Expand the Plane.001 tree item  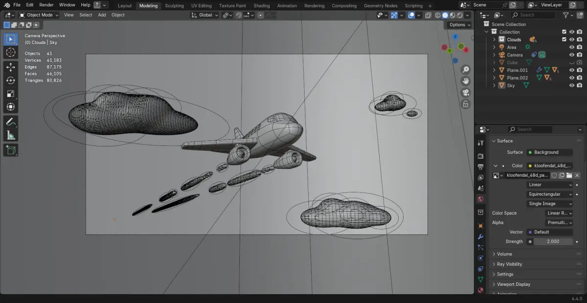[494, 70]
